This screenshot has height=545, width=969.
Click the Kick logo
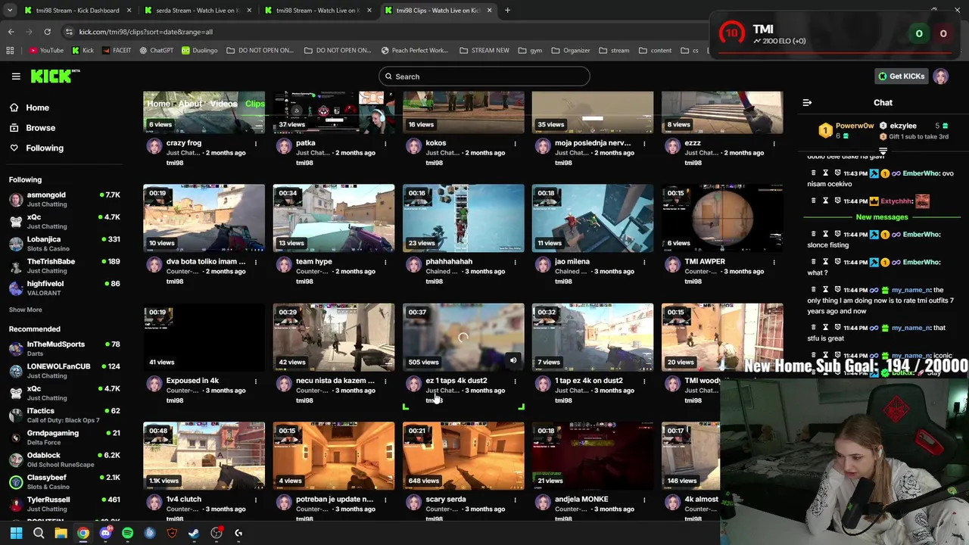(x=55, y=76)
